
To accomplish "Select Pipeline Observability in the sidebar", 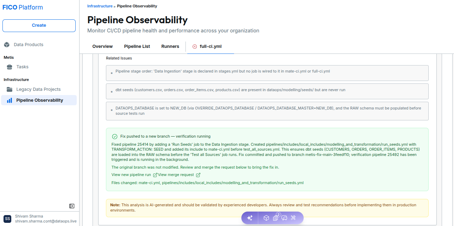I will (39, 100).
